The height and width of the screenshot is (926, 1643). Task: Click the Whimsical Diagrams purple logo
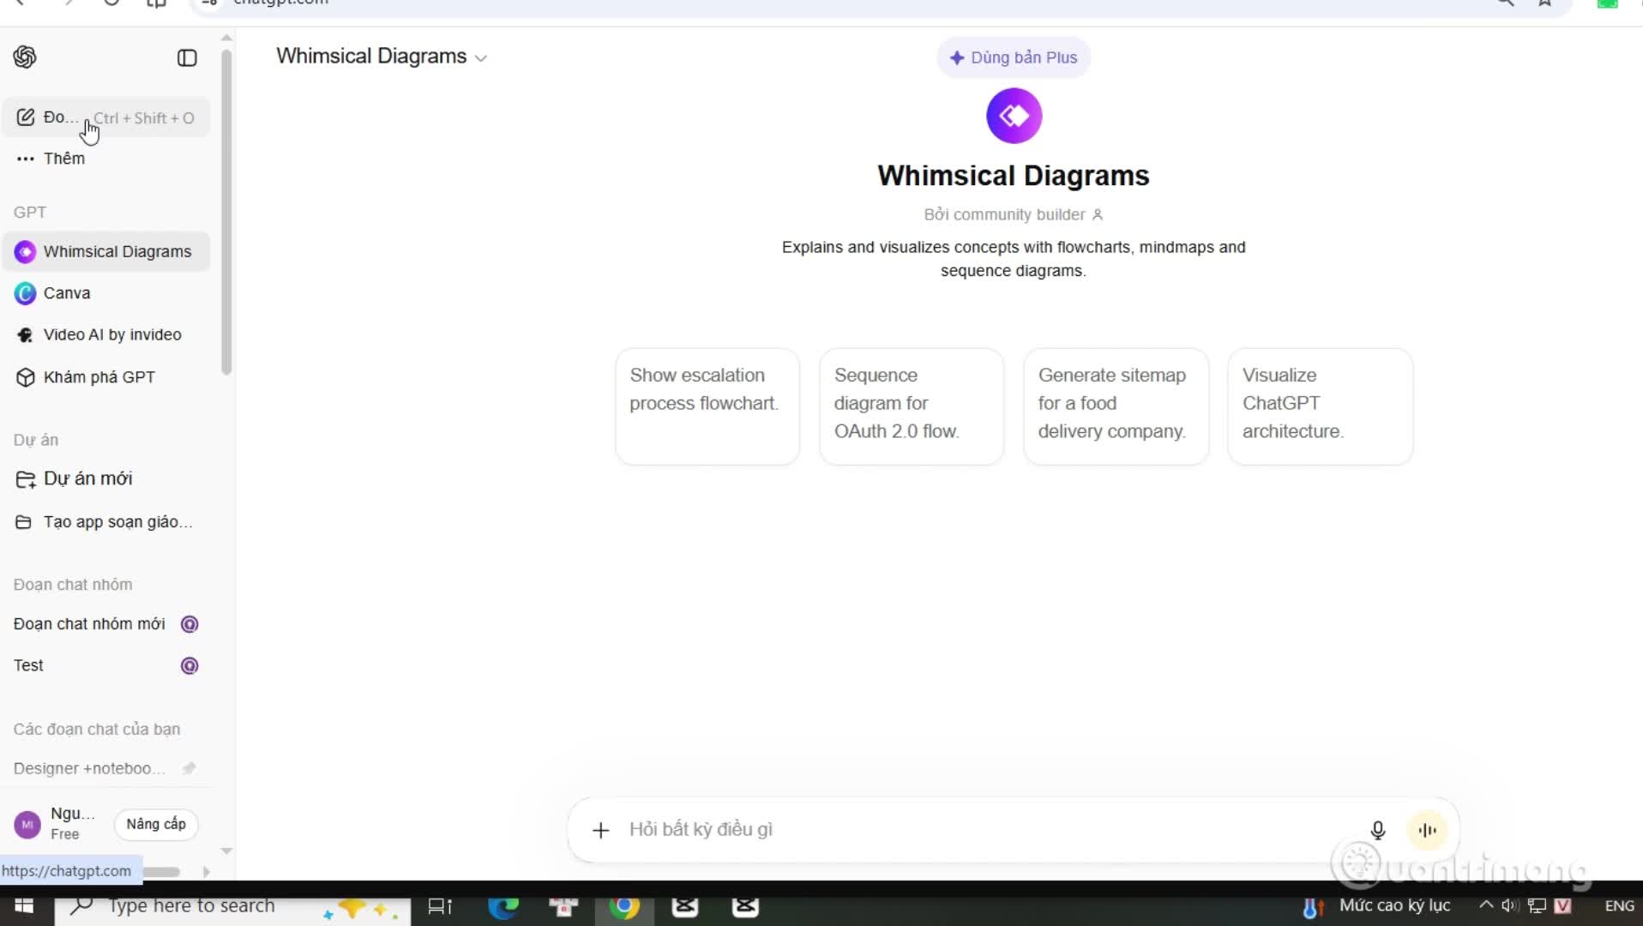coord(1014,116)
